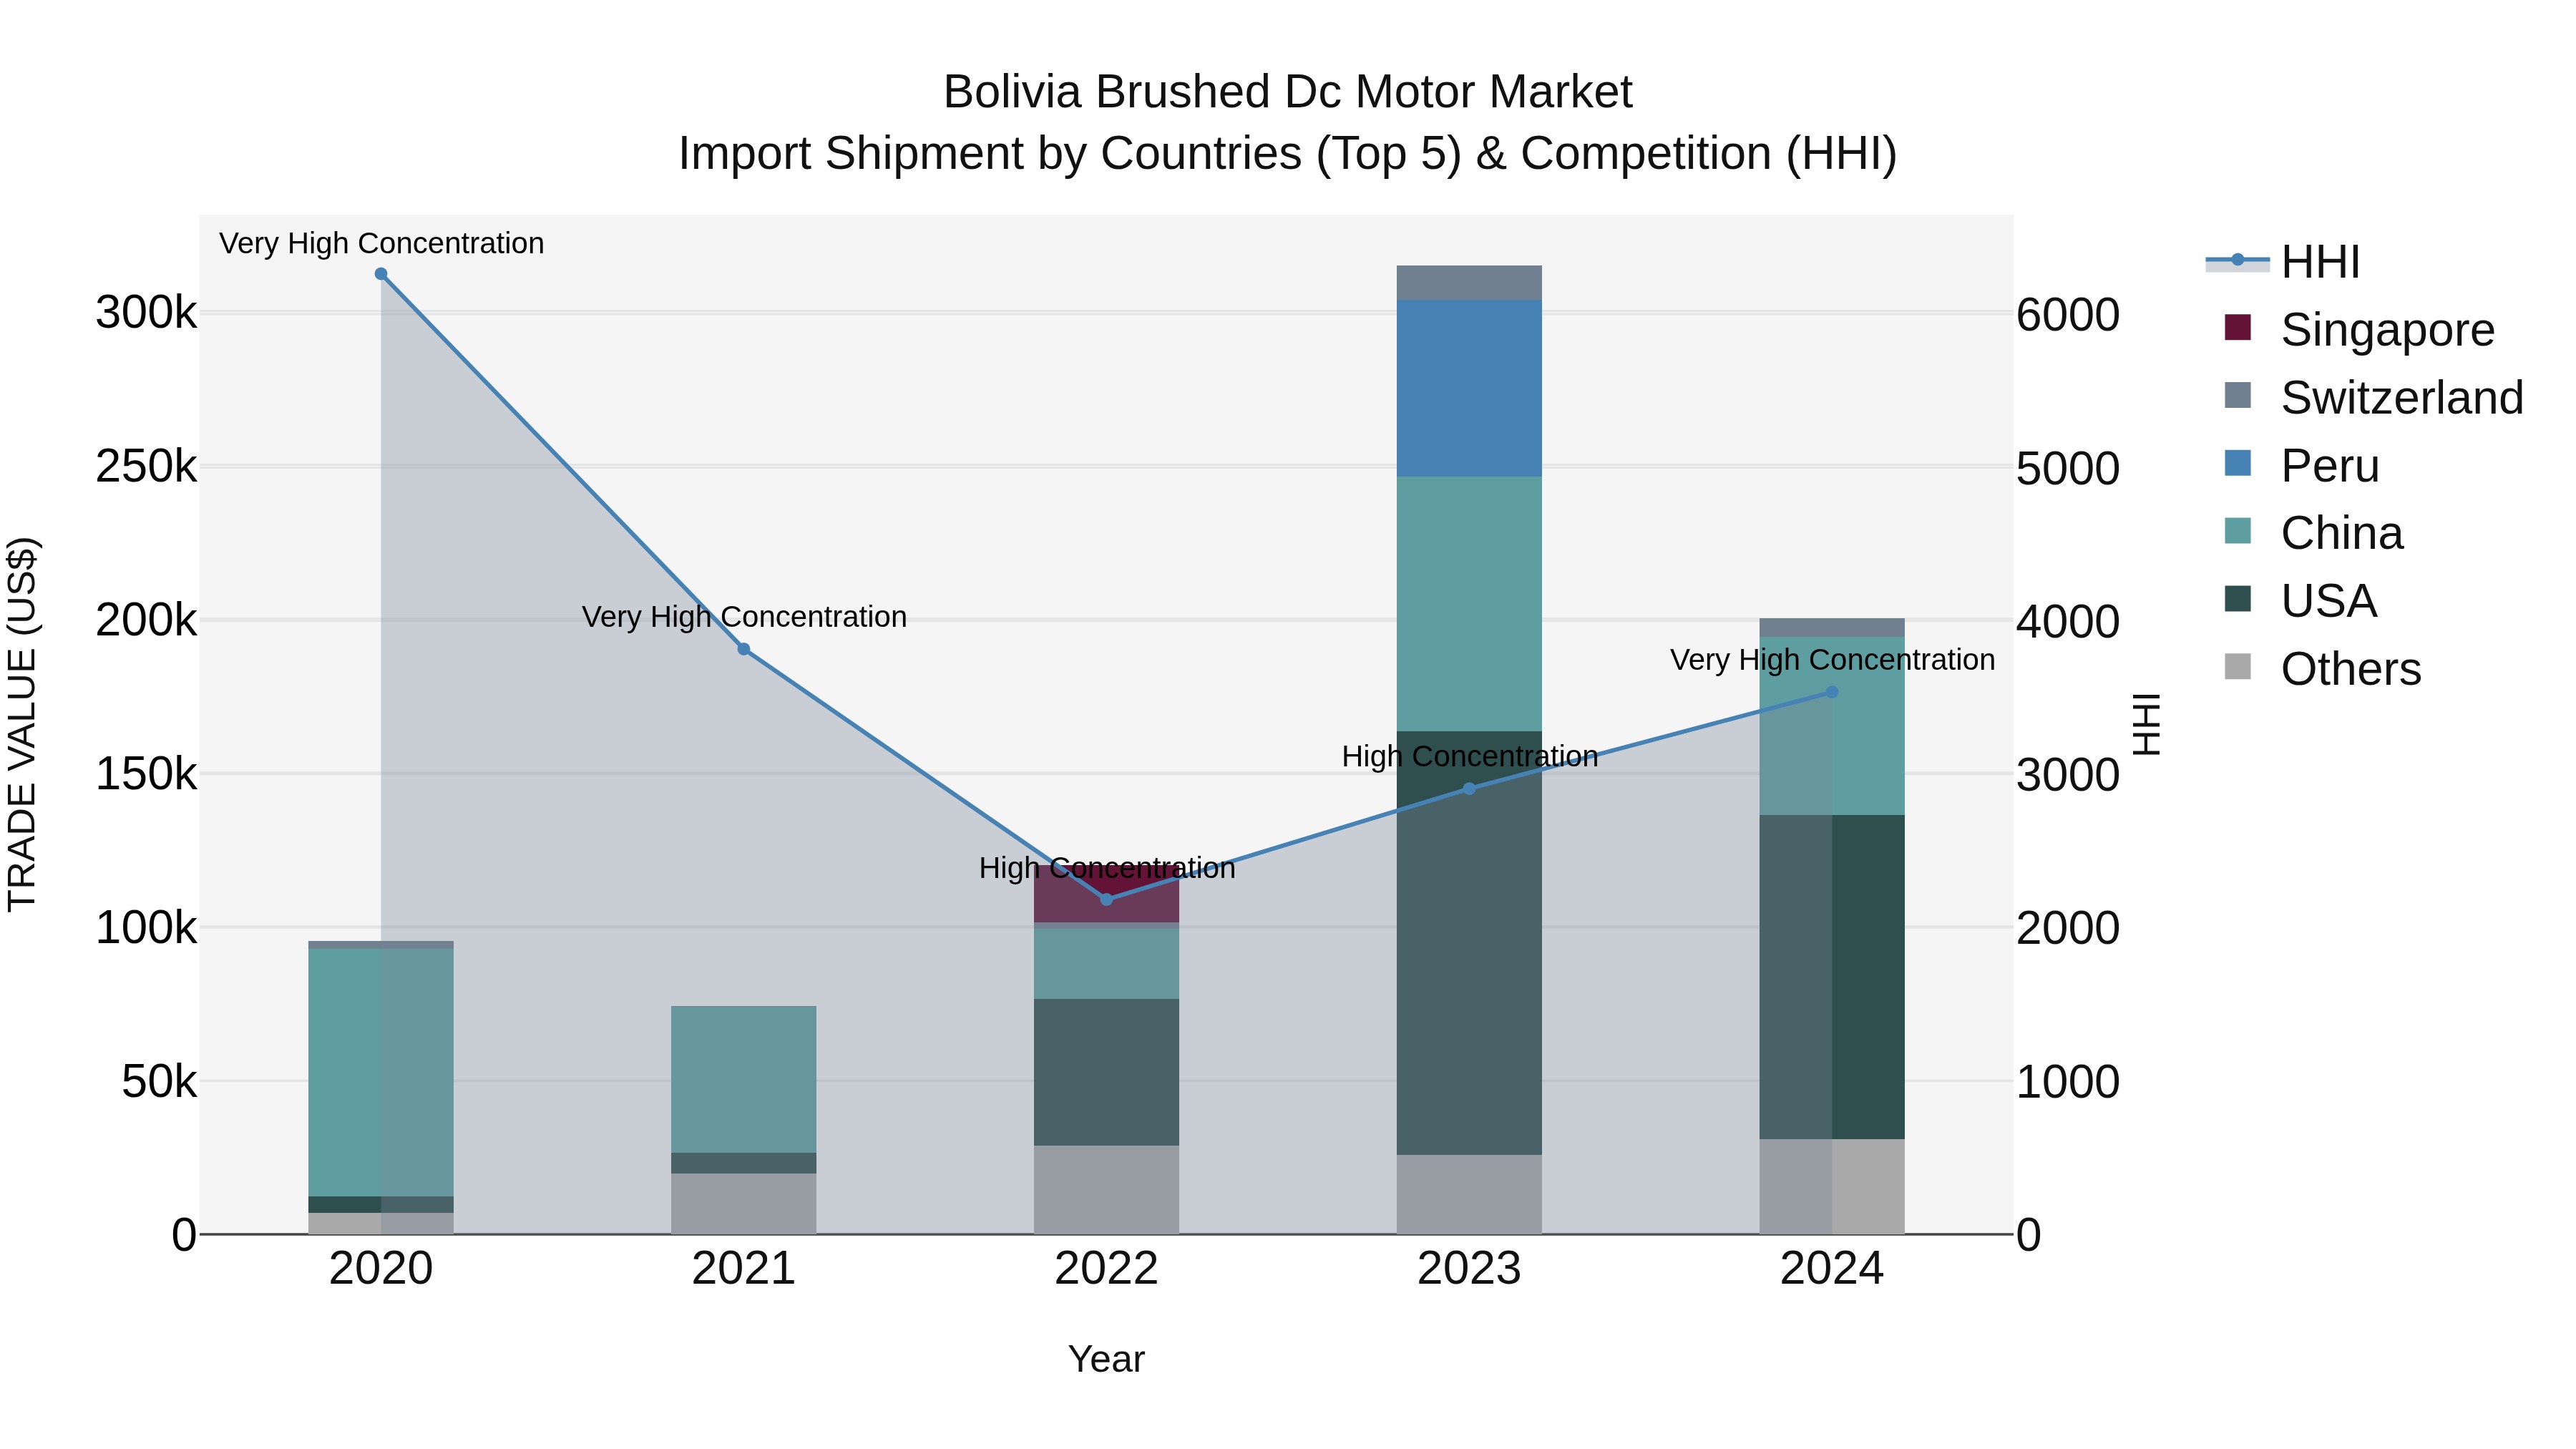Image resolution: width=2576 pixels, height=1449 pixels.
Task: Click the 2024 Very High Concentration annotation
Action: click(x=1833, y=660)
